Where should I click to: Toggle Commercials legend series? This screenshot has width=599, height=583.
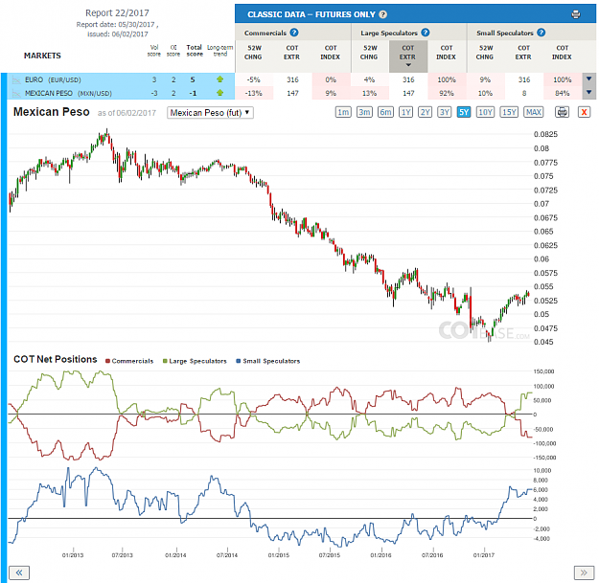(x=129, y=361)
